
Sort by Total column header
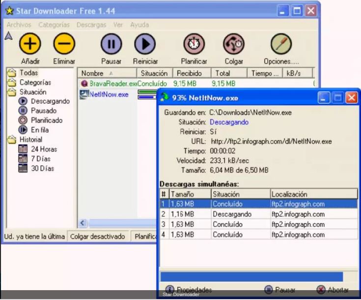(229, 73)
